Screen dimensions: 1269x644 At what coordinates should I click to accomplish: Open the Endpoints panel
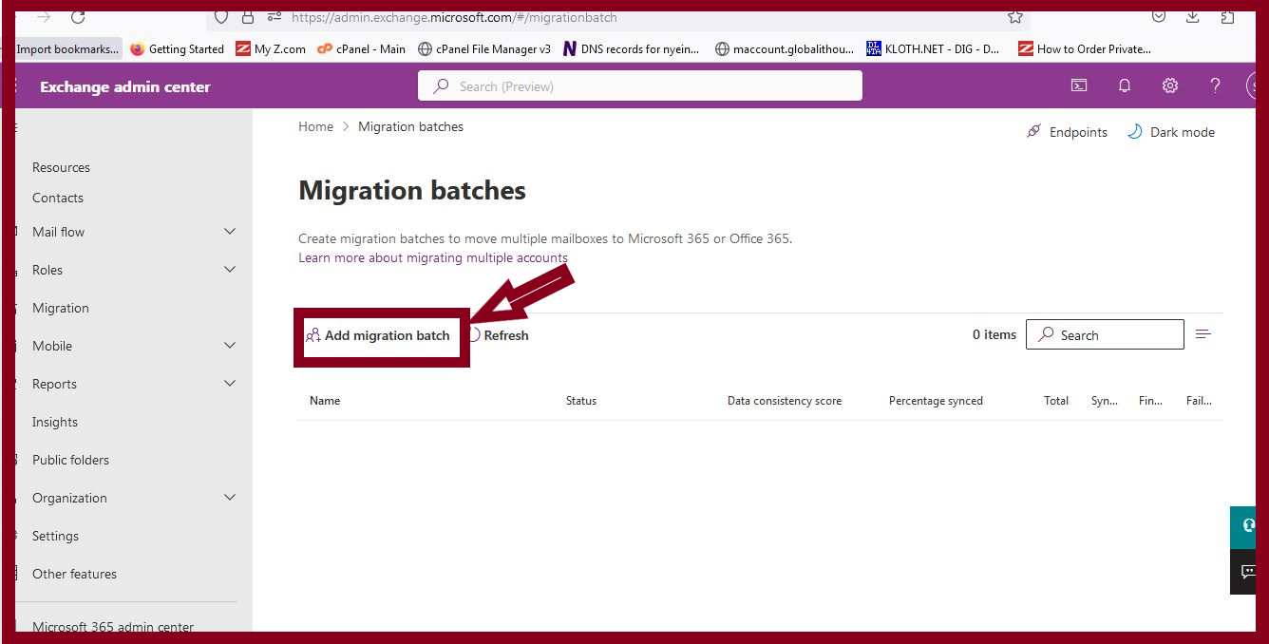pyautogui.click(x=1067, y=132)
